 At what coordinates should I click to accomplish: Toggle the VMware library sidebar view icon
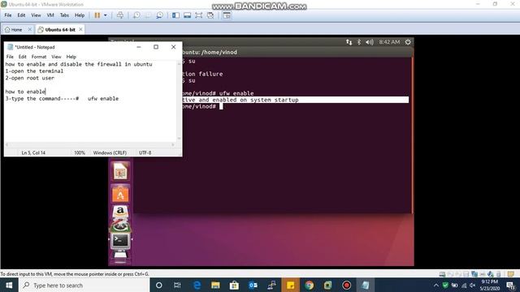click(x=175, y=15)
